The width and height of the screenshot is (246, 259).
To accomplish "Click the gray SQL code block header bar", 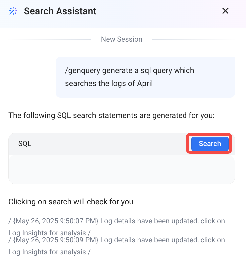I will [122, 144].
